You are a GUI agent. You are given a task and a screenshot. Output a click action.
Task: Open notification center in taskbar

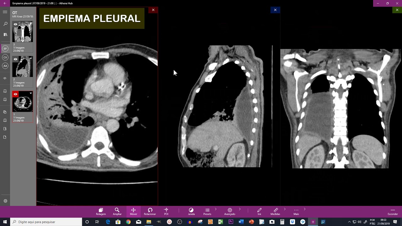[395, 222]
